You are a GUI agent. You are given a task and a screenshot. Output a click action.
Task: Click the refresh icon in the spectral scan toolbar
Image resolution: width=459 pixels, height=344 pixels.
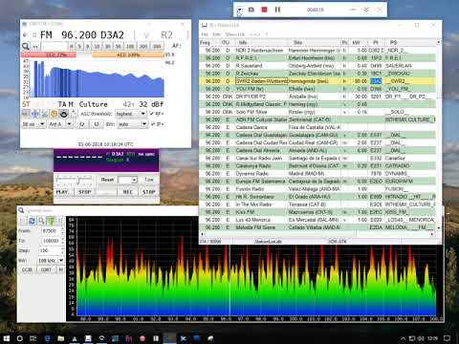tap(32, 221)
